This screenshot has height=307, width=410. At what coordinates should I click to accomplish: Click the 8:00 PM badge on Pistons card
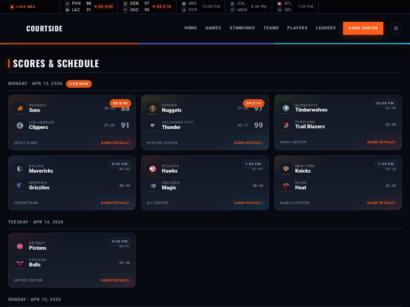click(x=120, y=242)
